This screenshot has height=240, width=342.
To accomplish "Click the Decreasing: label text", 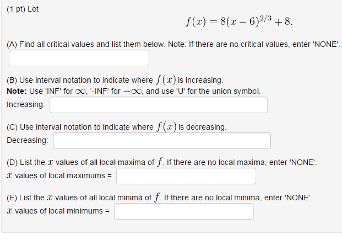I will (x=27, y=140).
